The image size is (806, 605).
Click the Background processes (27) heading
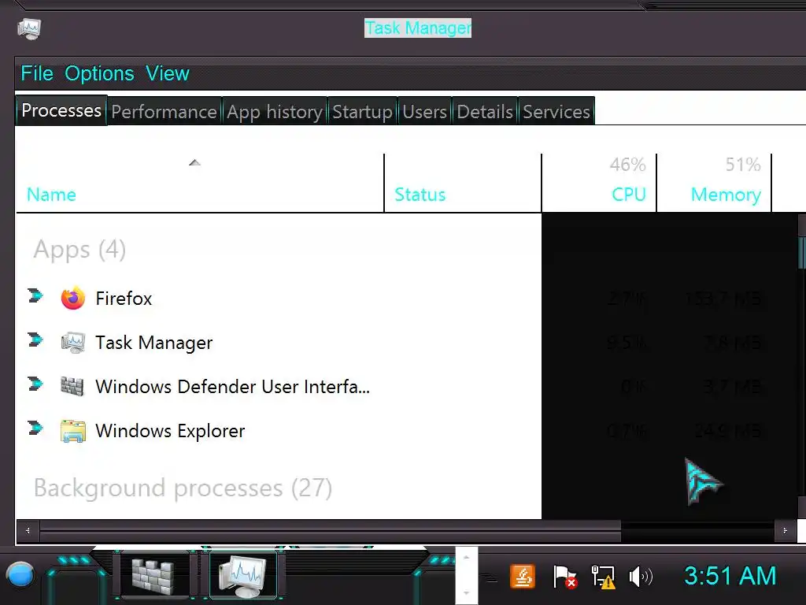point(183,488)
